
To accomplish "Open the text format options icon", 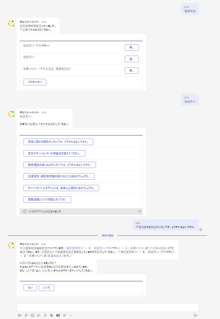I will [x=20, y=315].
